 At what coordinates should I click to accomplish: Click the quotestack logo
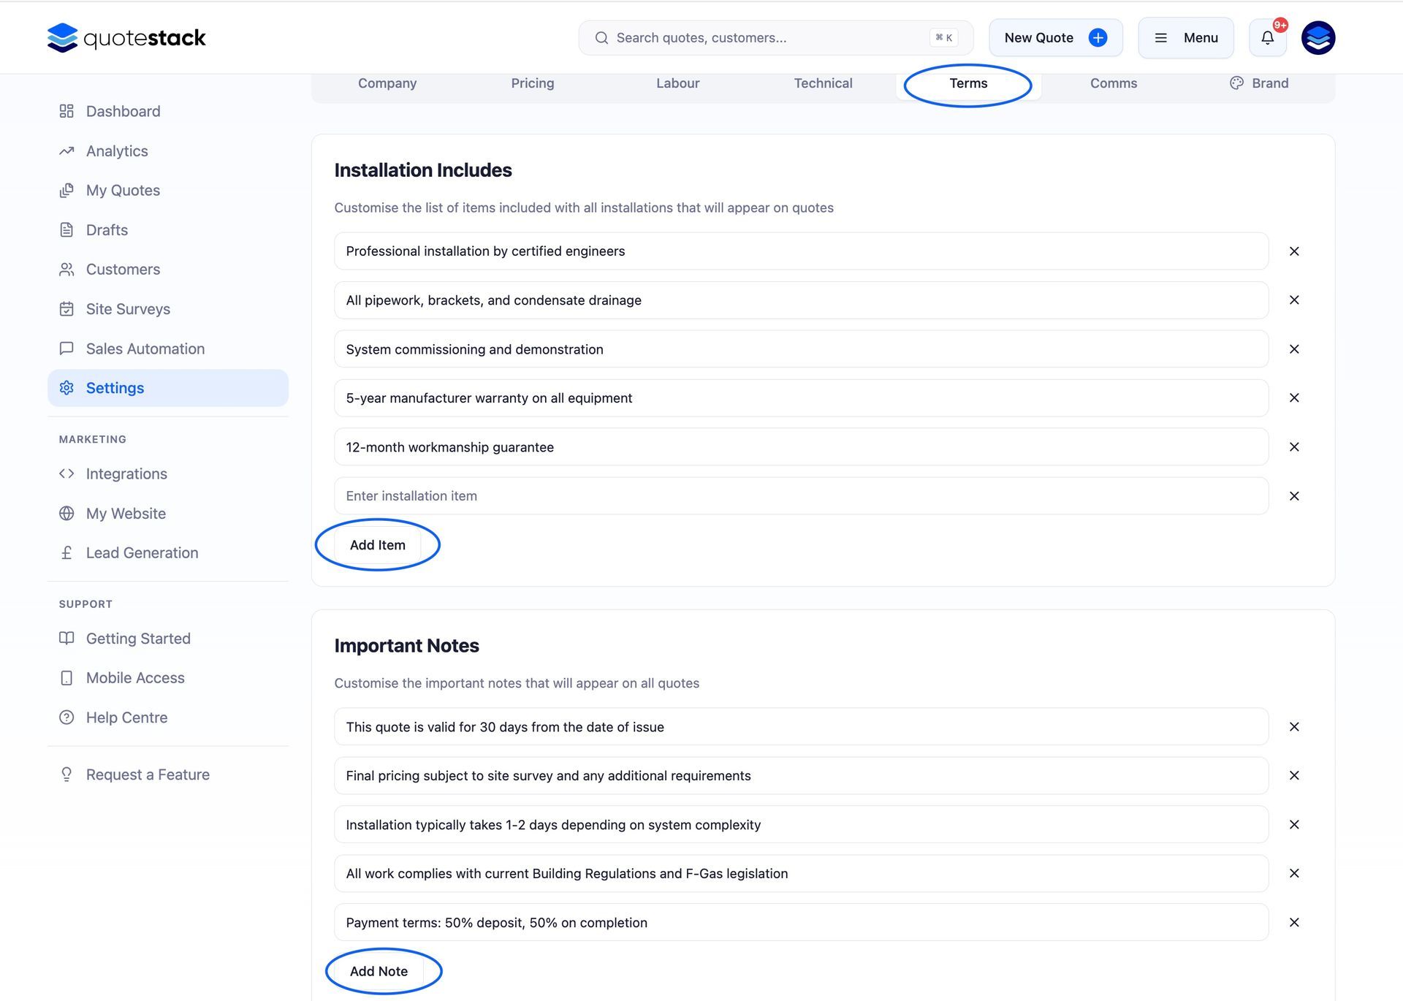pos(126,38)
